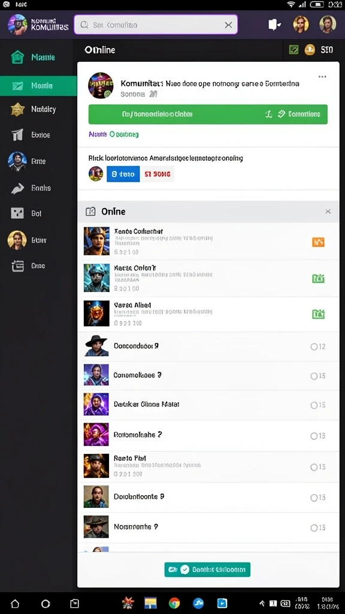Open the calendar icon at sidebar bottom
Viewport: 345px width, 614px height.
click(x=17, y=266)
